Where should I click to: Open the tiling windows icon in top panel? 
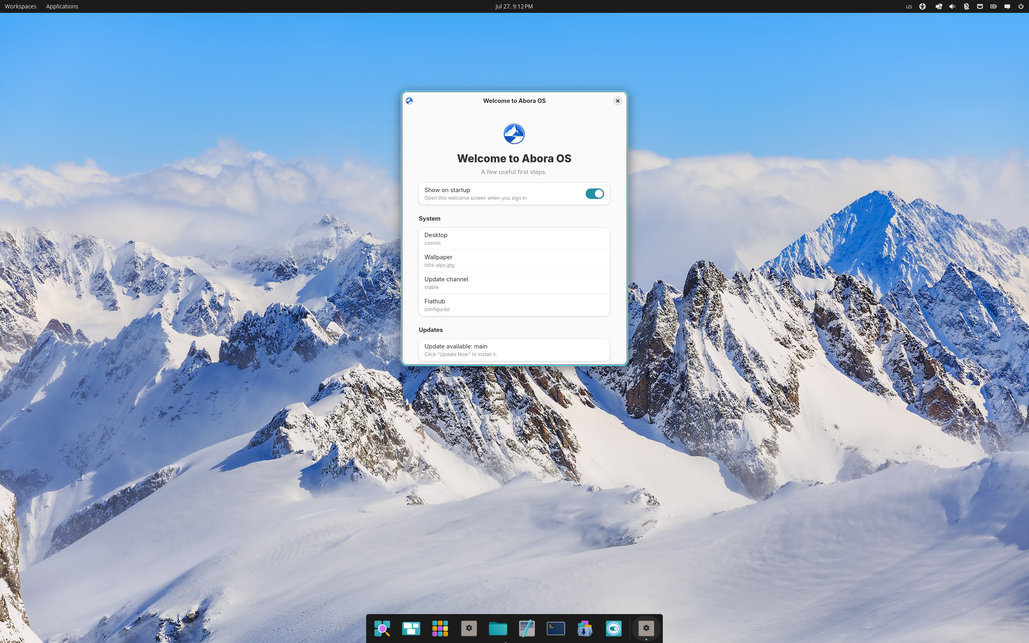click(938, 6)
